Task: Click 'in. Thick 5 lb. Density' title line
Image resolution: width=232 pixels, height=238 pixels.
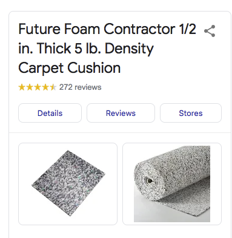Action: coord(86,49)
